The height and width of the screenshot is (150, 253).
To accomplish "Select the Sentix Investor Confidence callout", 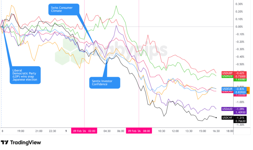I will tap(104, 83).
